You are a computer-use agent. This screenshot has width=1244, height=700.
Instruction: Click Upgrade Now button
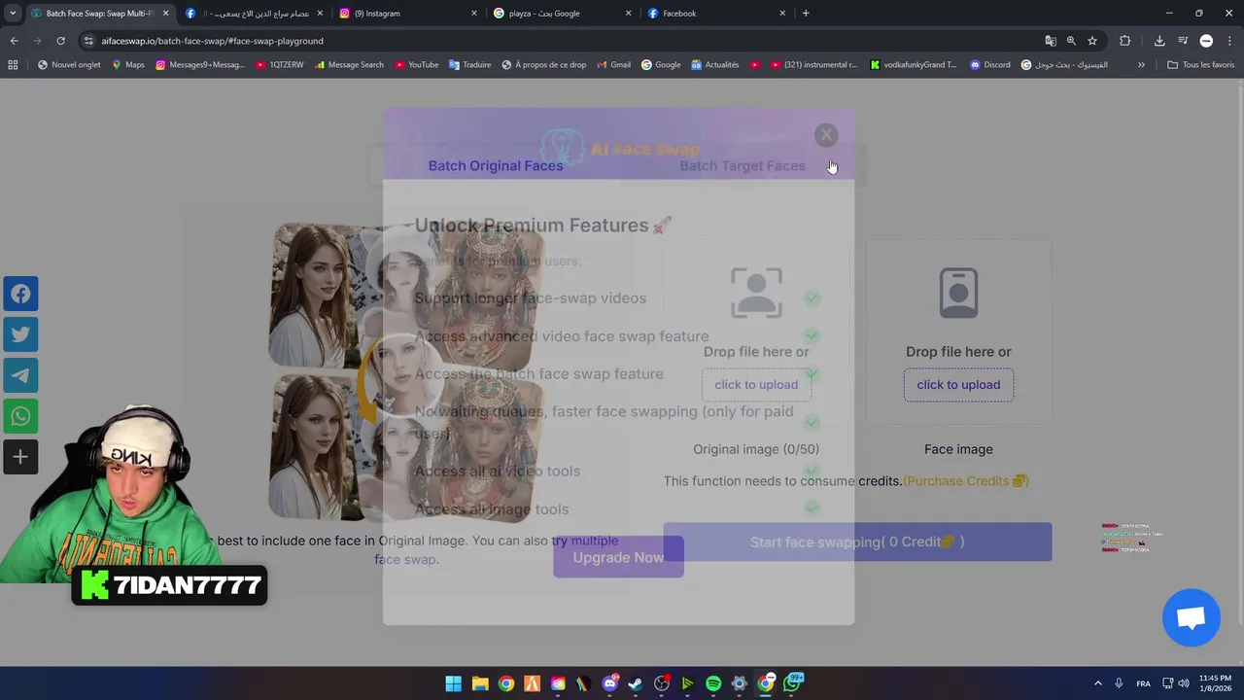[x=618, y=557]
